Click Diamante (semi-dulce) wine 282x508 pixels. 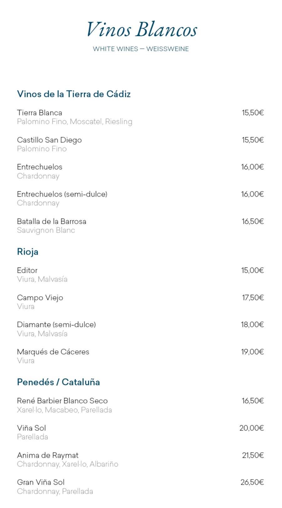[56, 325]
